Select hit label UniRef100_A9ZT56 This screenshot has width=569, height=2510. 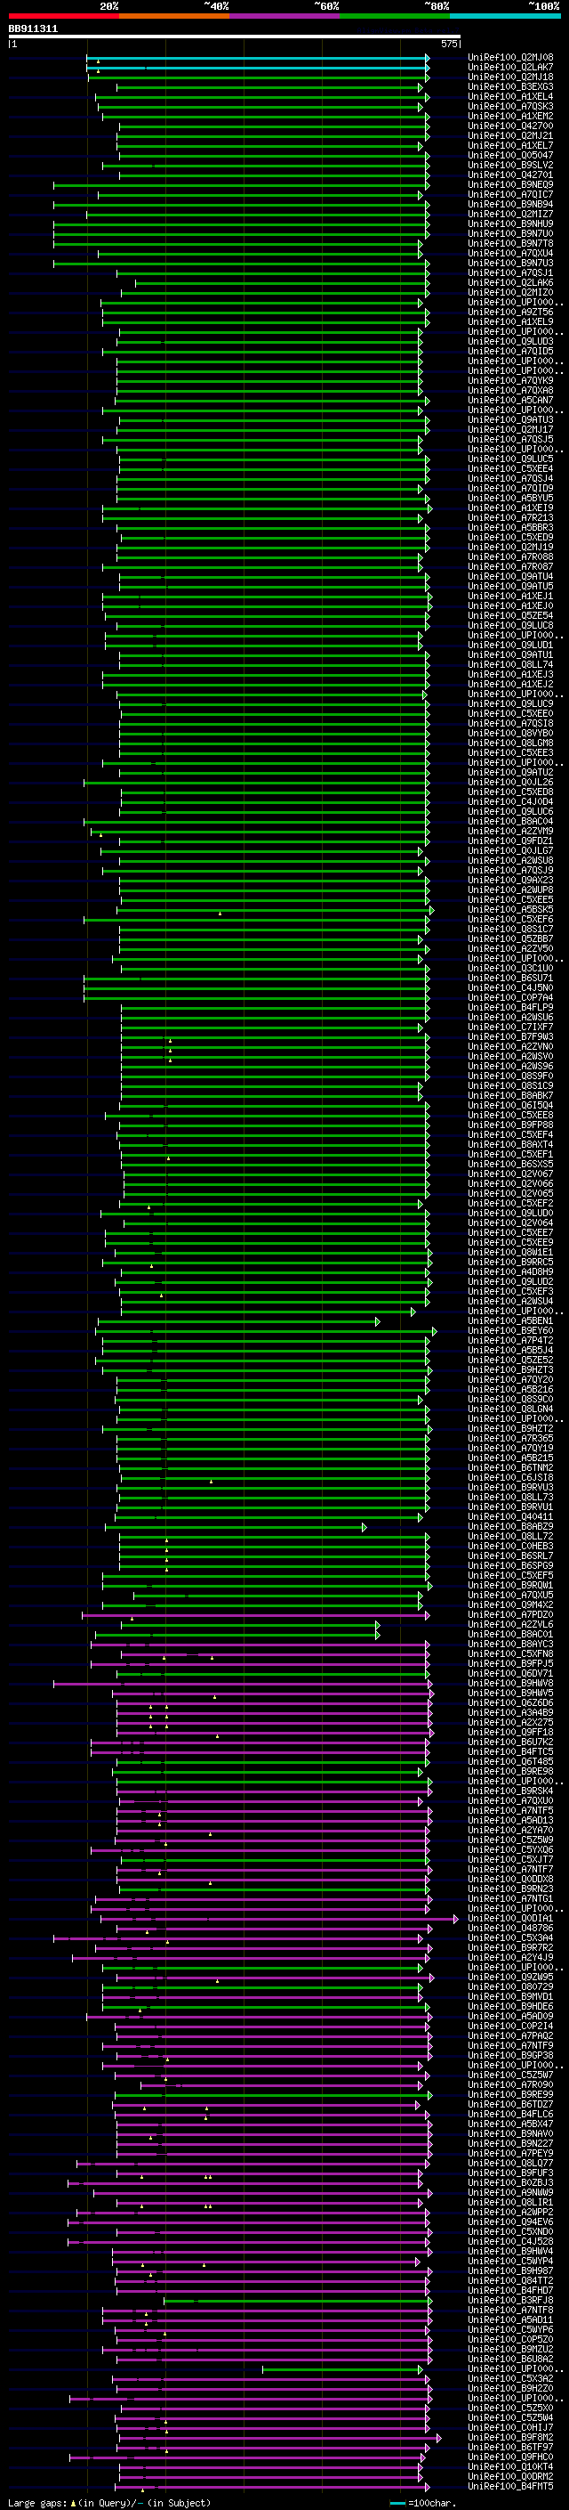510,312
